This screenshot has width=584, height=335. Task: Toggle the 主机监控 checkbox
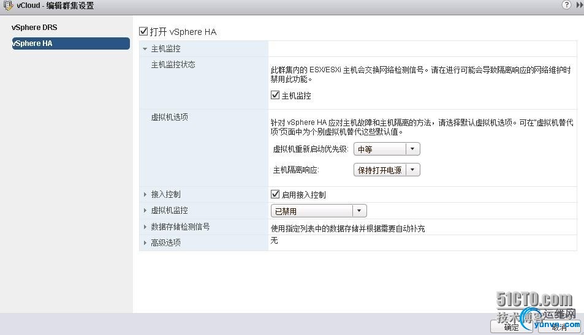[275, 96]
